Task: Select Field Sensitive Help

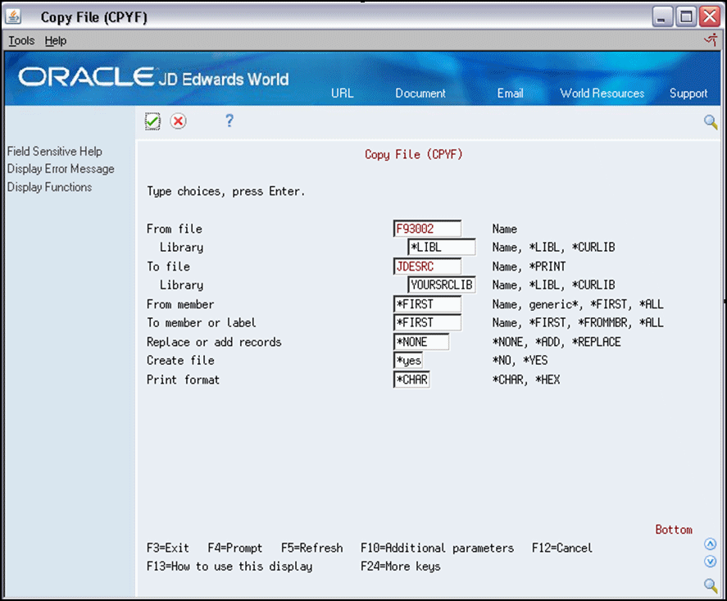Action: coord(55,151)
